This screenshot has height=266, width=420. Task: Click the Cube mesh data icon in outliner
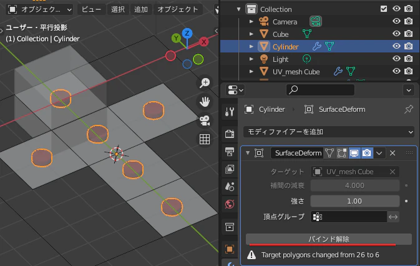(307, 34)
